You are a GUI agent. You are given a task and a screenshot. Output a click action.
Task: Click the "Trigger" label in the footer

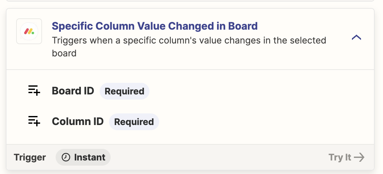click(30, 157)
